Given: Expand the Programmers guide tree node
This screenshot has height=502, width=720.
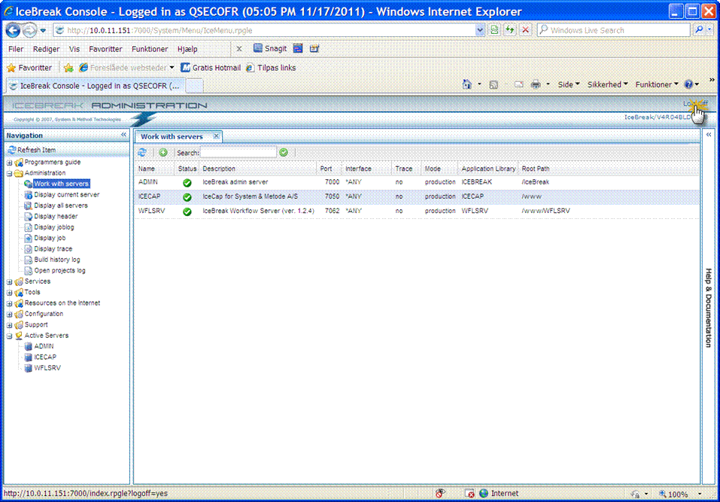Looking at the screenshot, I should click(x=9, y=163).
